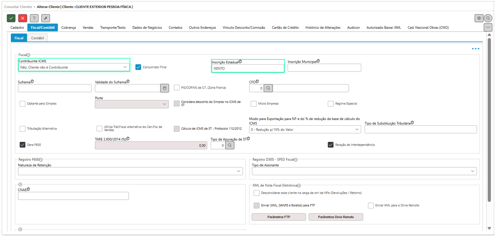Click Tipo de Substituição Tributária input field
Screen dimensions: 496x236
(x=421, y=130)
